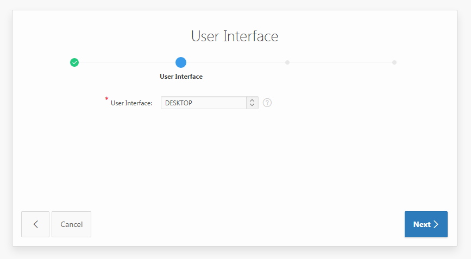This screenshot has height=259, width=471.
Task: Select the bold User Interface step label
Action: [181, 77]
